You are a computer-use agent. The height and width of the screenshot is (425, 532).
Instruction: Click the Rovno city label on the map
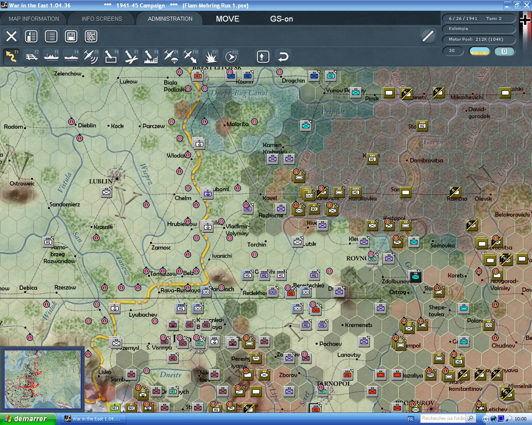357,258
